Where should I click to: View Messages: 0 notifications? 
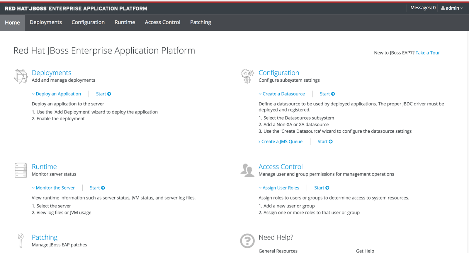[423, 8]
